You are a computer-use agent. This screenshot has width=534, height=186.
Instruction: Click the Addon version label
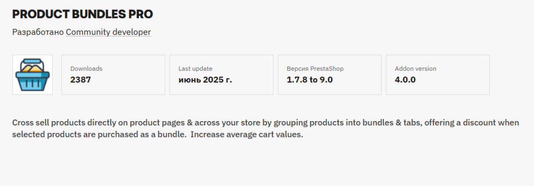point(415,69)
